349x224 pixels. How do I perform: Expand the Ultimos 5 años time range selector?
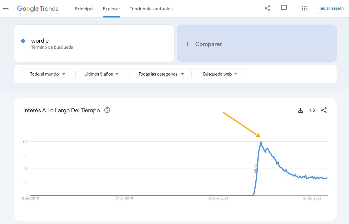[101, 74]
